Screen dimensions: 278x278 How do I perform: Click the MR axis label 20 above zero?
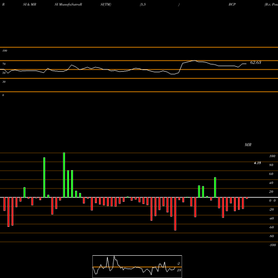pos(271,192)
